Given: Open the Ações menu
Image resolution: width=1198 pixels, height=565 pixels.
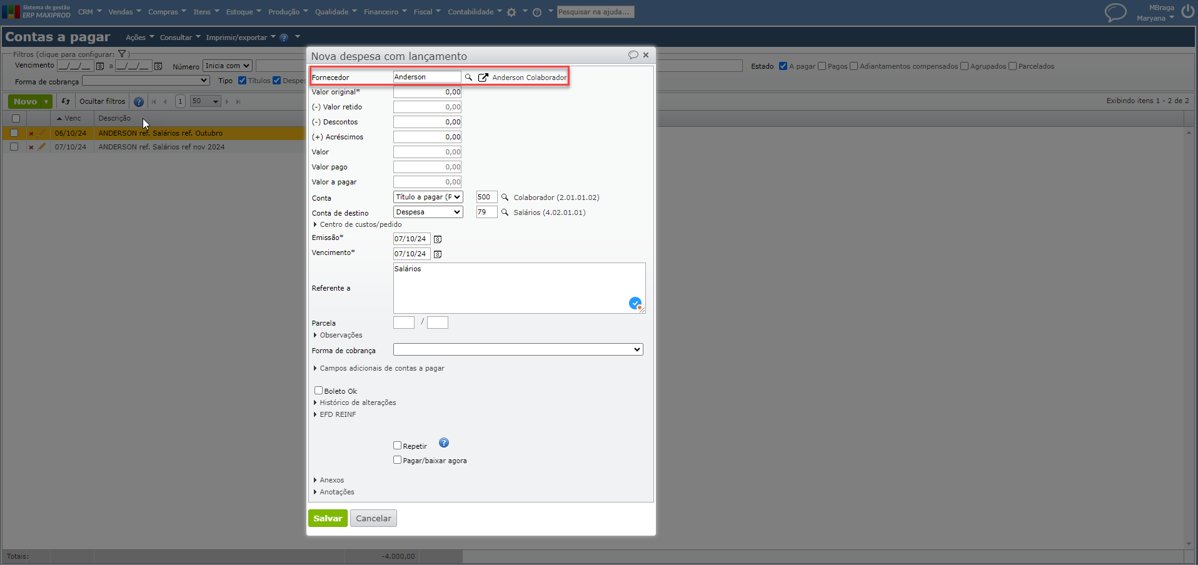Looking at the screenshot, I should tap(139, 37).
